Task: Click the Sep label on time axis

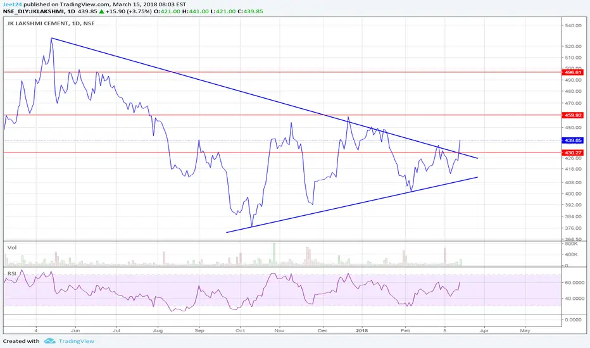Action: [x=199, y=331]
